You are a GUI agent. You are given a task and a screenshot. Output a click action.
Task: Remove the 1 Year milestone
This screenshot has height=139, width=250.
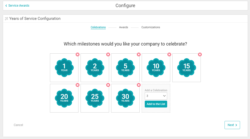[77, 54]
